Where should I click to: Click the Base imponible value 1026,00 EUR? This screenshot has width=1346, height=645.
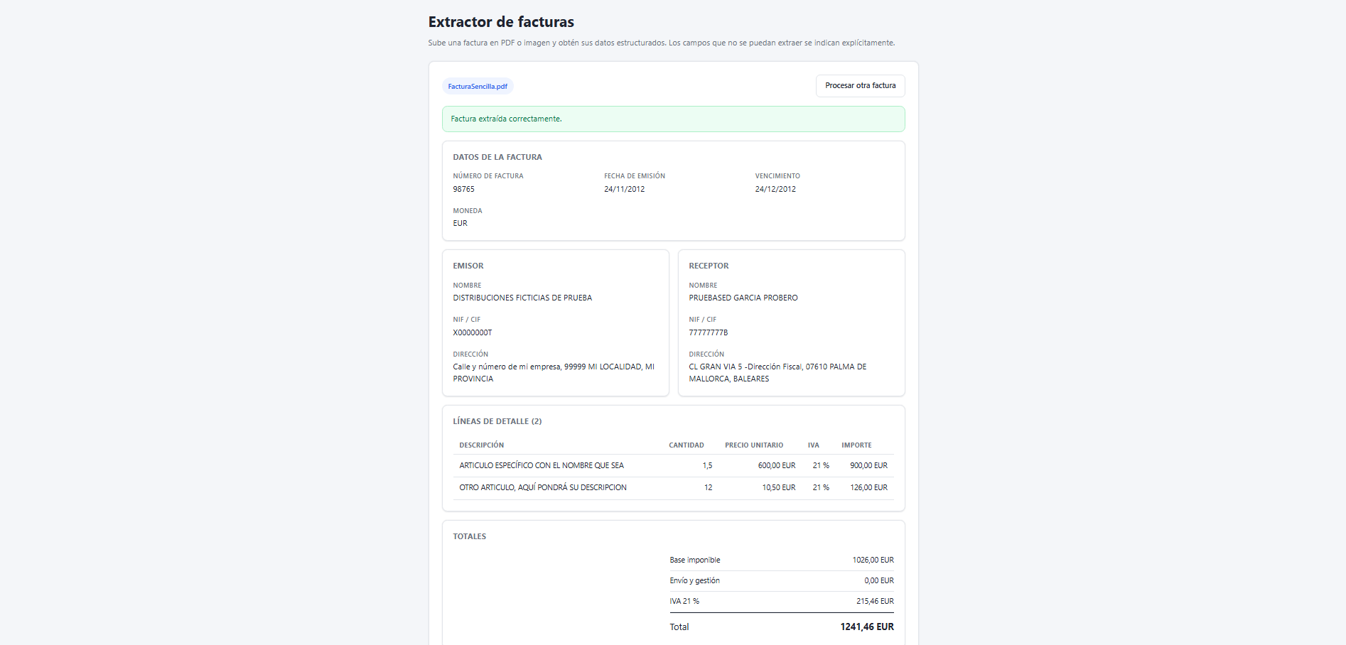pyautogui.click(x=873, y=560)
